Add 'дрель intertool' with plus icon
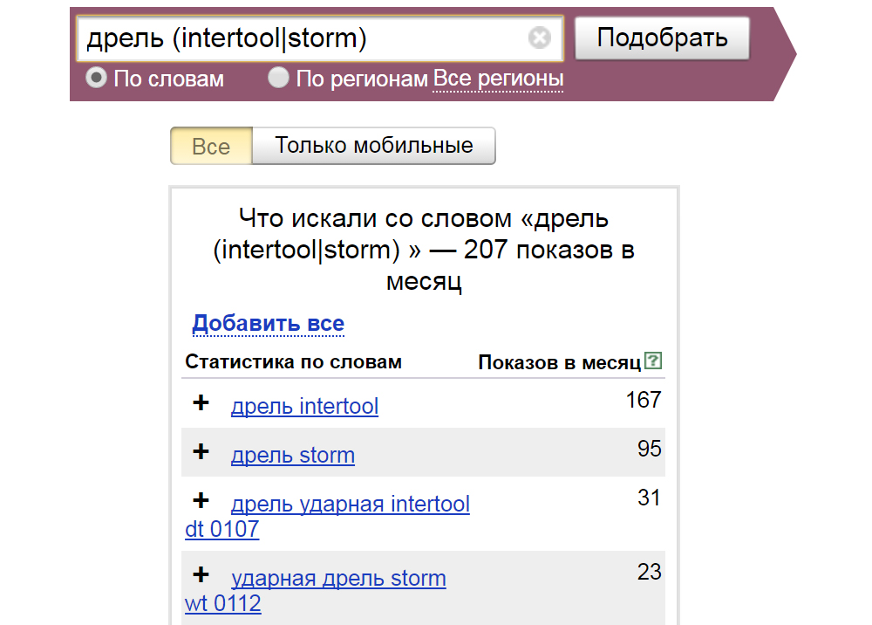872x625 pixels. pos(201,403)
